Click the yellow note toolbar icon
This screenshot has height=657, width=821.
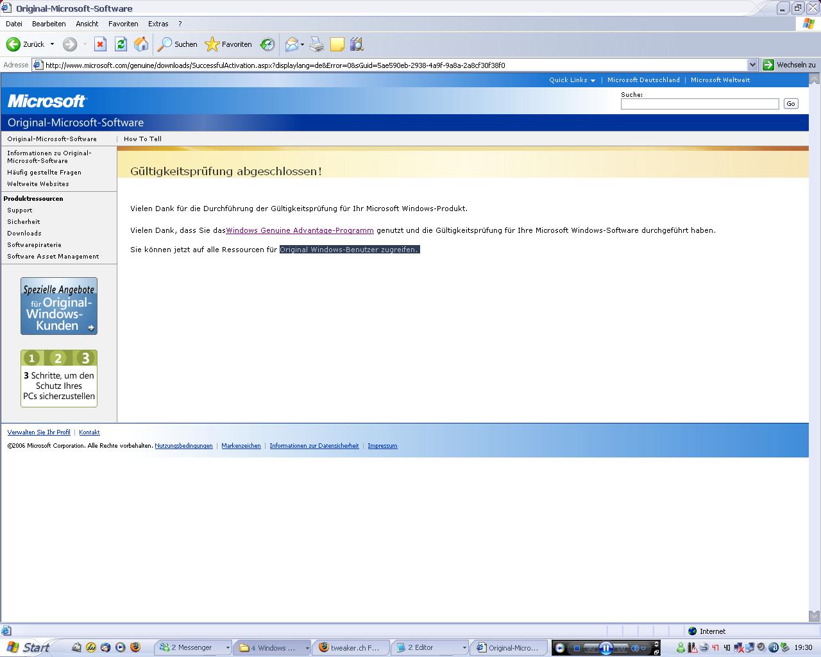coord(337,44)
